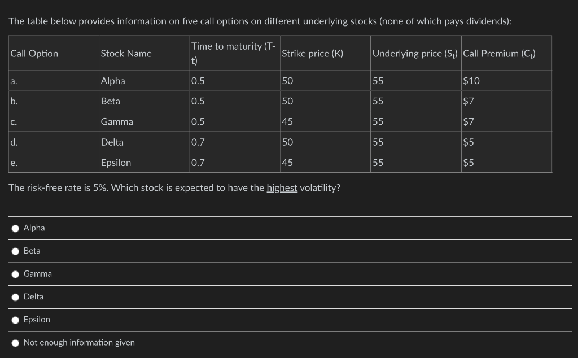This screenshot has width=578, height=358.
Task: Click the Stock Name column header
Action: point(126,53)
